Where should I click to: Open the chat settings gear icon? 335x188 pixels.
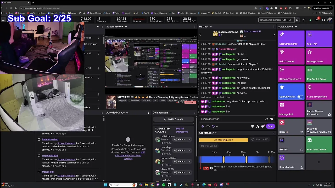(x=263, y=126)
